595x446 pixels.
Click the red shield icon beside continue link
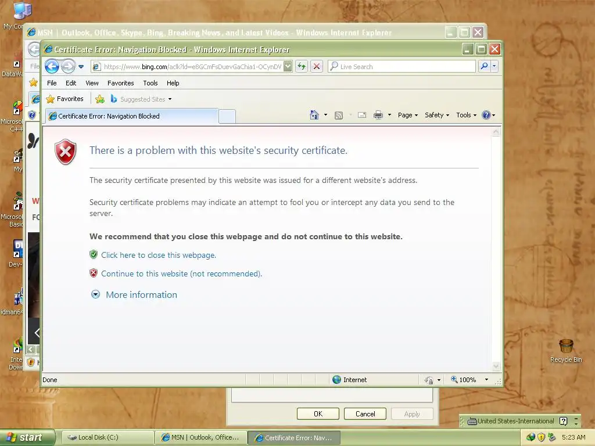pyautogui.click(x=94, y=273)
